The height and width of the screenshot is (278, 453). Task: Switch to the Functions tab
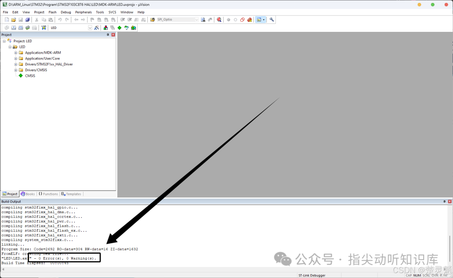[48, 194]
